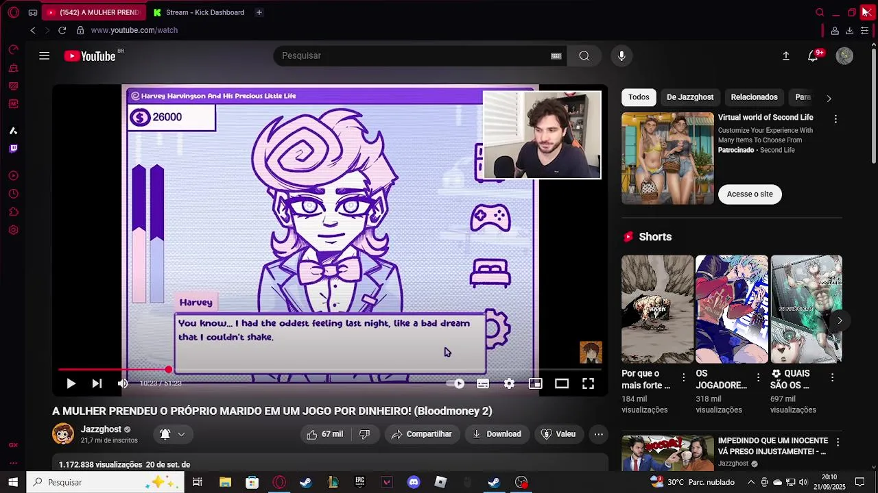
Task: Go back to the previous page
Action: click(x=32, y=30)
